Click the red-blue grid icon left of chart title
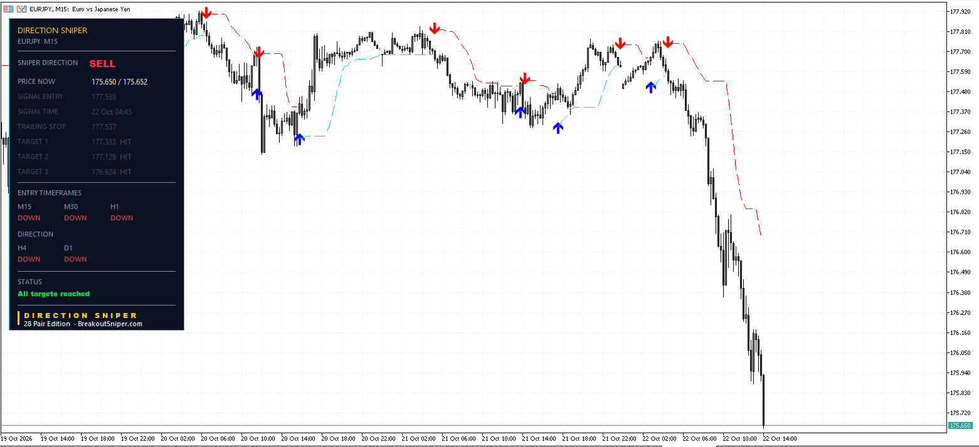The height and width of the screenshot is (447, 979). click(x=8, y=9)
